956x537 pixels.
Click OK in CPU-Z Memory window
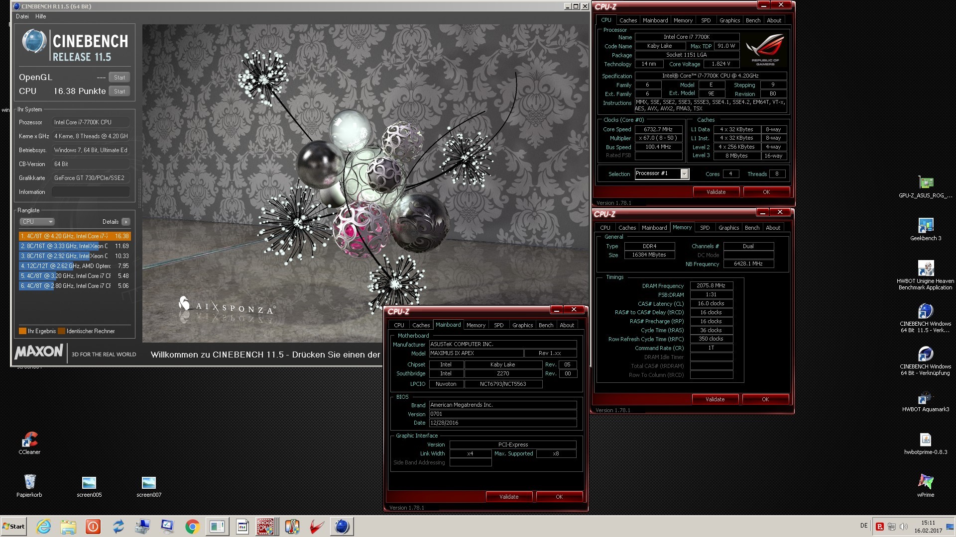(765, 399)
